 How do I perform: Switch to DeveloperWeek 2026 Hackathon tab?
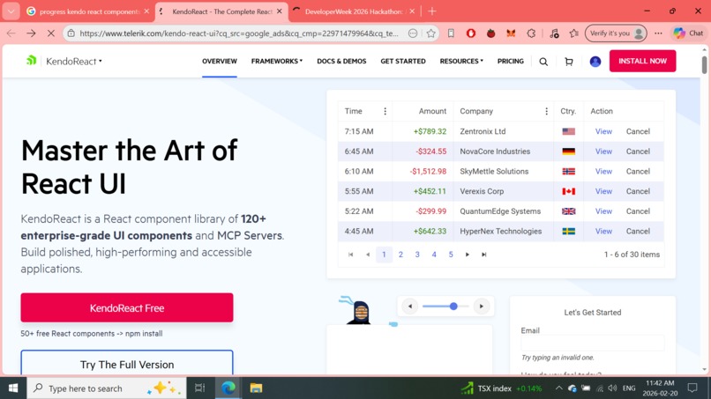click(354, 11)
